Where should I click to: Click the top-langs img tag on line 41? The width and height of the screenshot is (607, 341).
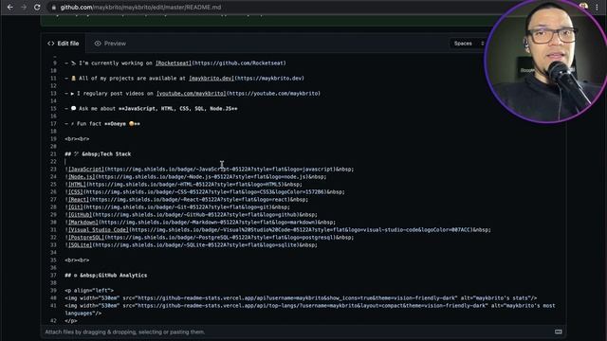click(310, 310)
